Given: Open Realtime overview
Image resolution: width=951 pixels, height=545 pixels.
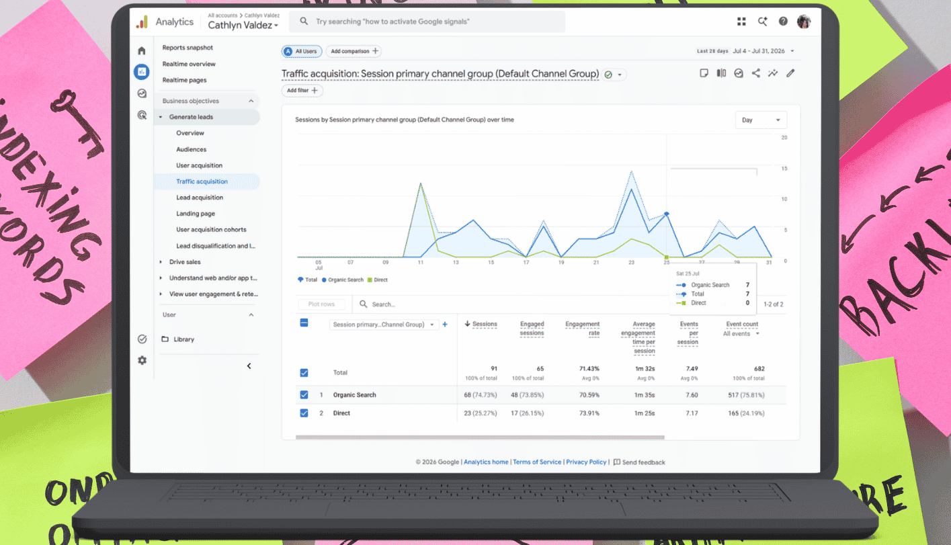Looking at the screenshot, I should [x=189, y=64].
